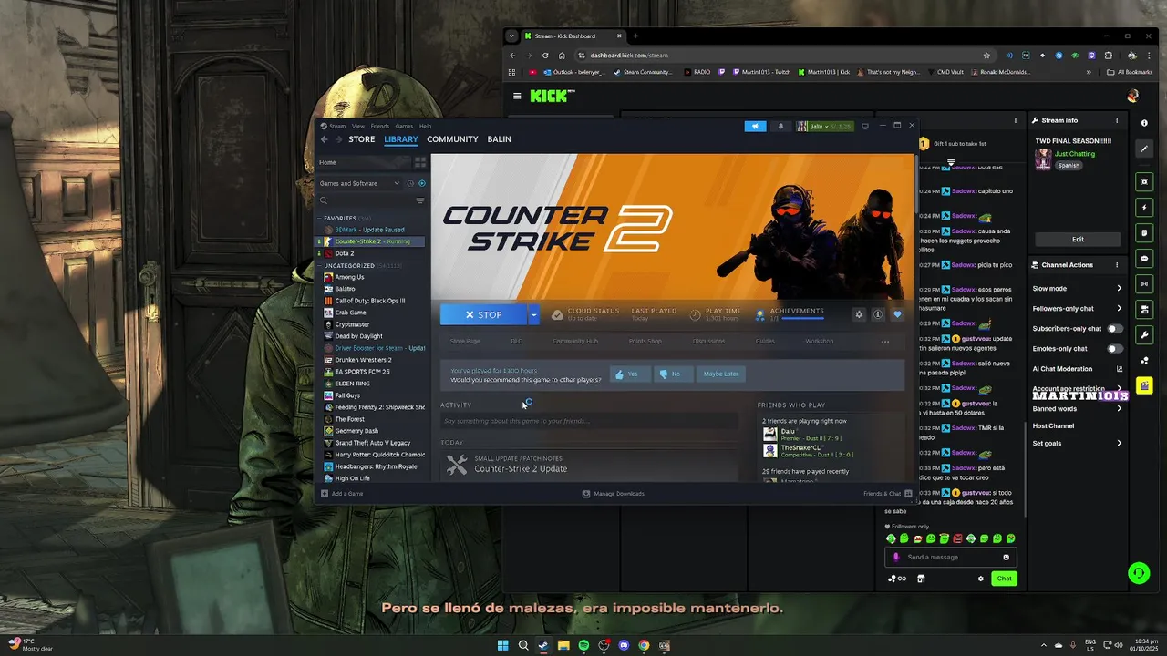Open dropdown arrow next to STOP button
Image resolution: width=1167 pixels, height=656 pixels.
tap(533, 314)
